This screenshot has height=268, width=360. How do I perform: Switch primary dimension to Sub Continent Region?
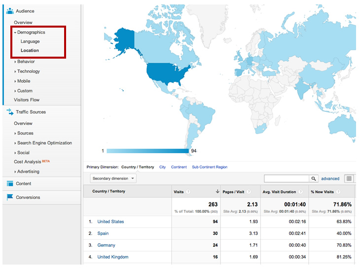[x=210, y=167]
